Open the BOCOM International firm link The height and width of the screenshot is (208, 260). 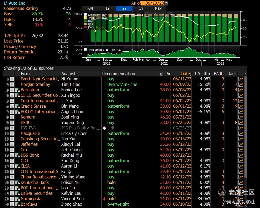(x=40, y=112)
